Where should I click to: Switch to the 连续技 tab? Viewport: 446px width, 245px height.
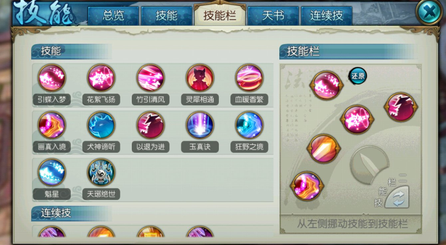327,16
